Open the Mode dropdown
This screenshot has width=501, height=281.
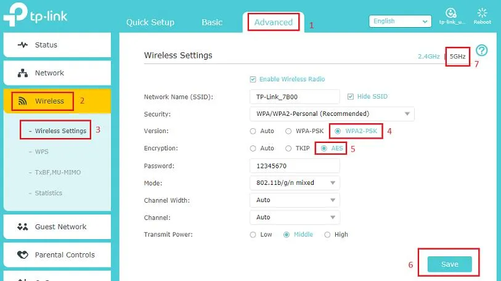click(295, 183)
